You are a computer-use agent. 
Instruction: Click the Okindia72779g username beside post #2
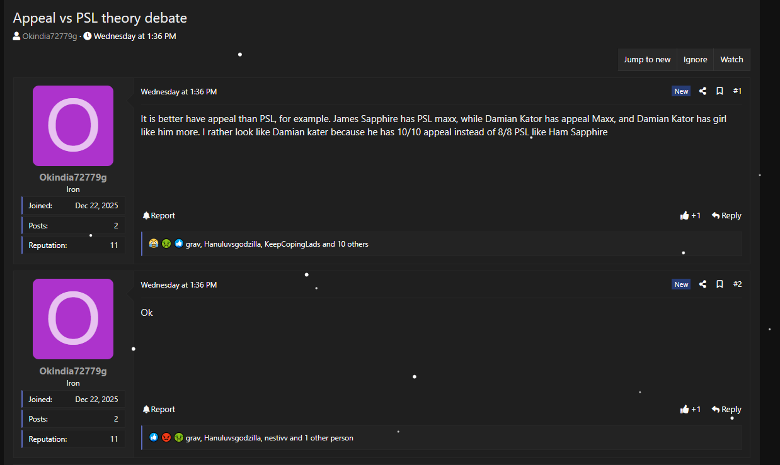click(x=73, y=371)
